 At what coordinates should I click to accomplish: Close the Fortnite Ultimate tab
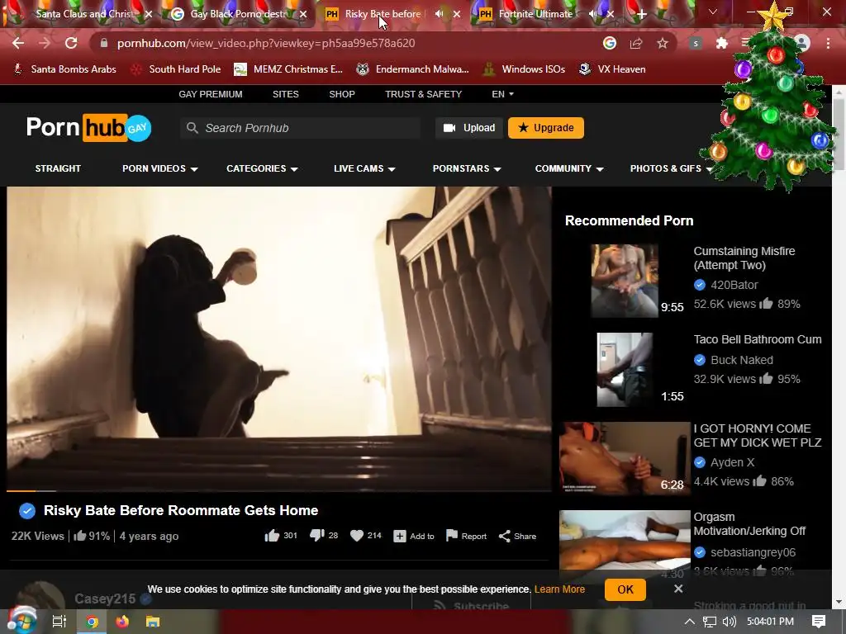pos(611,14)
